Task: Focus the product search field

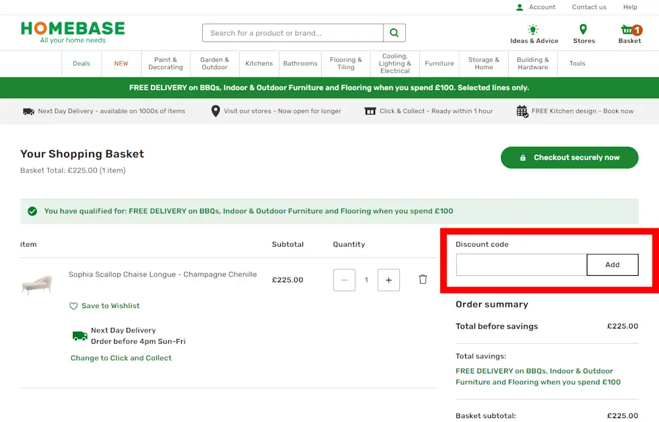Action: point(293,33)
